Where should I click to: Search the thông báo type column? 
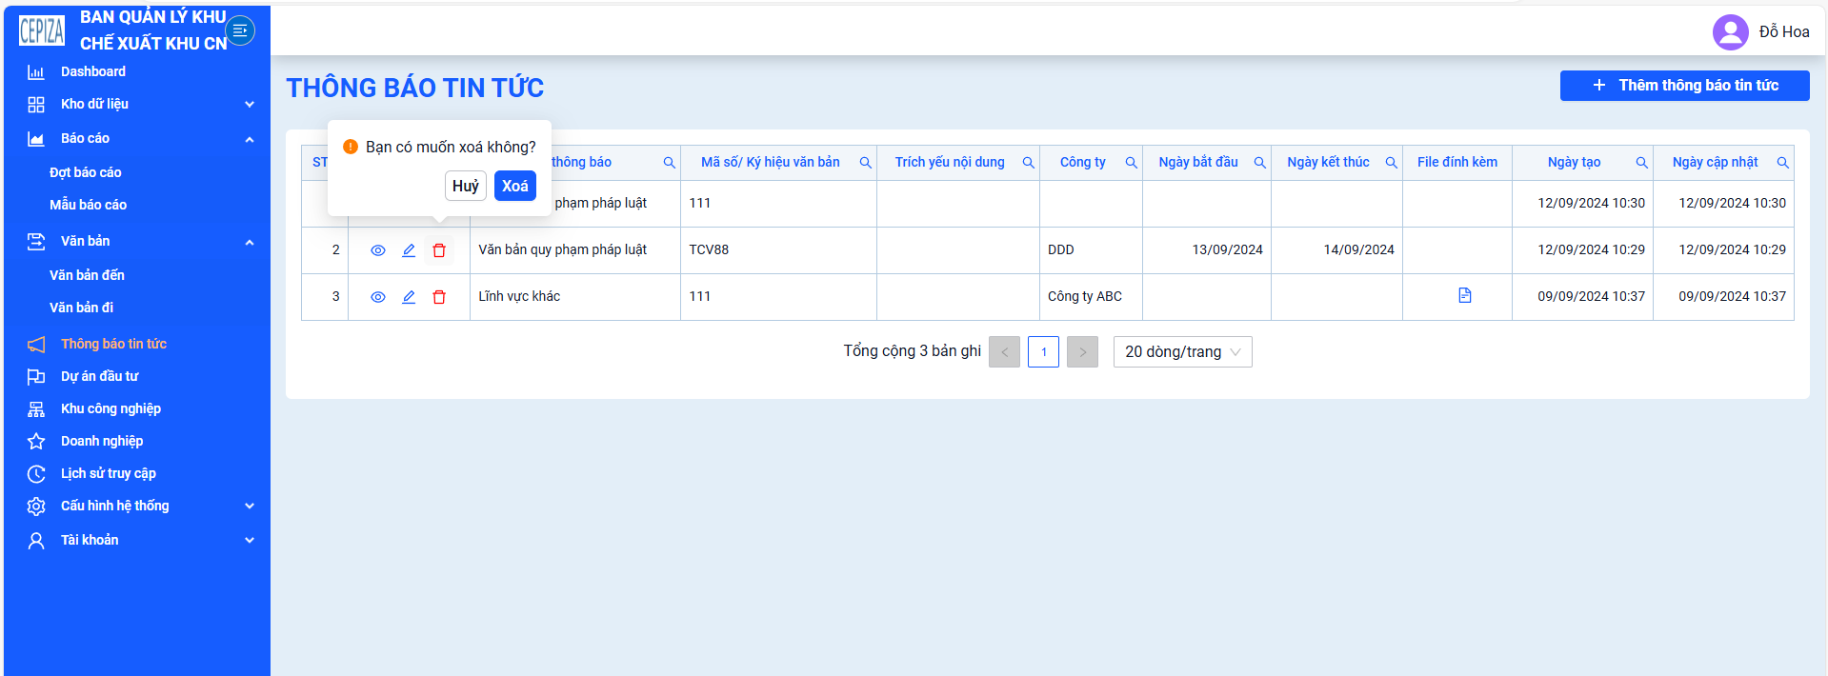pos(669,163)
